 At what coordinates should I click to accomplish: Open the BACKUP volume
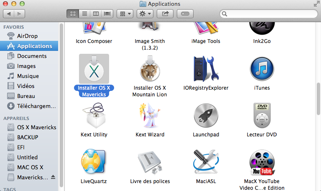[x=29, y=137]
